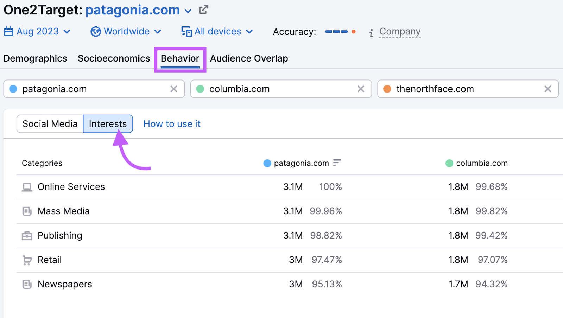Viewport: 563px width, 318px height.
Task: Click the Newspapers row icon
Action: tap(27, 284)
